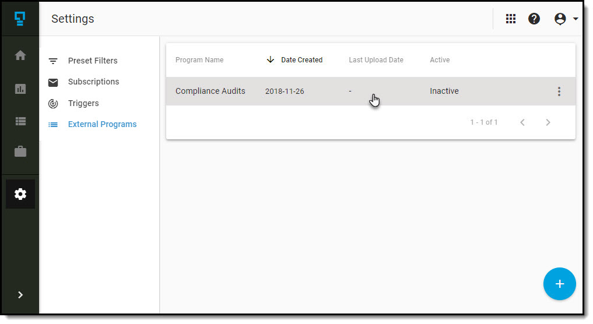Image resolution: width=593 pixels, height=324 pixels.
Task: Open Subscriptions settings
Action: (x=93, y=82)
